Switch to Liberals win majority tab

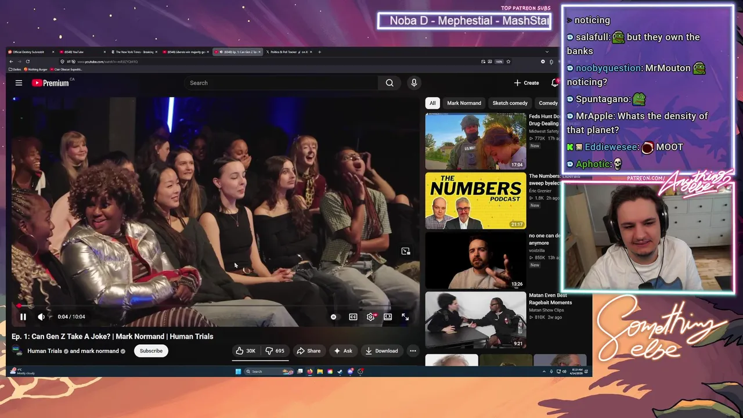click(186, 52)
